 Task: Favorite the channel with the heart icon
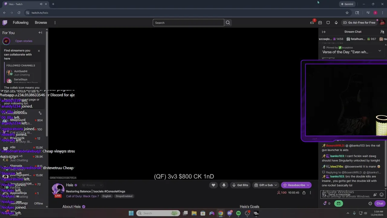click(x=213, y=185)
